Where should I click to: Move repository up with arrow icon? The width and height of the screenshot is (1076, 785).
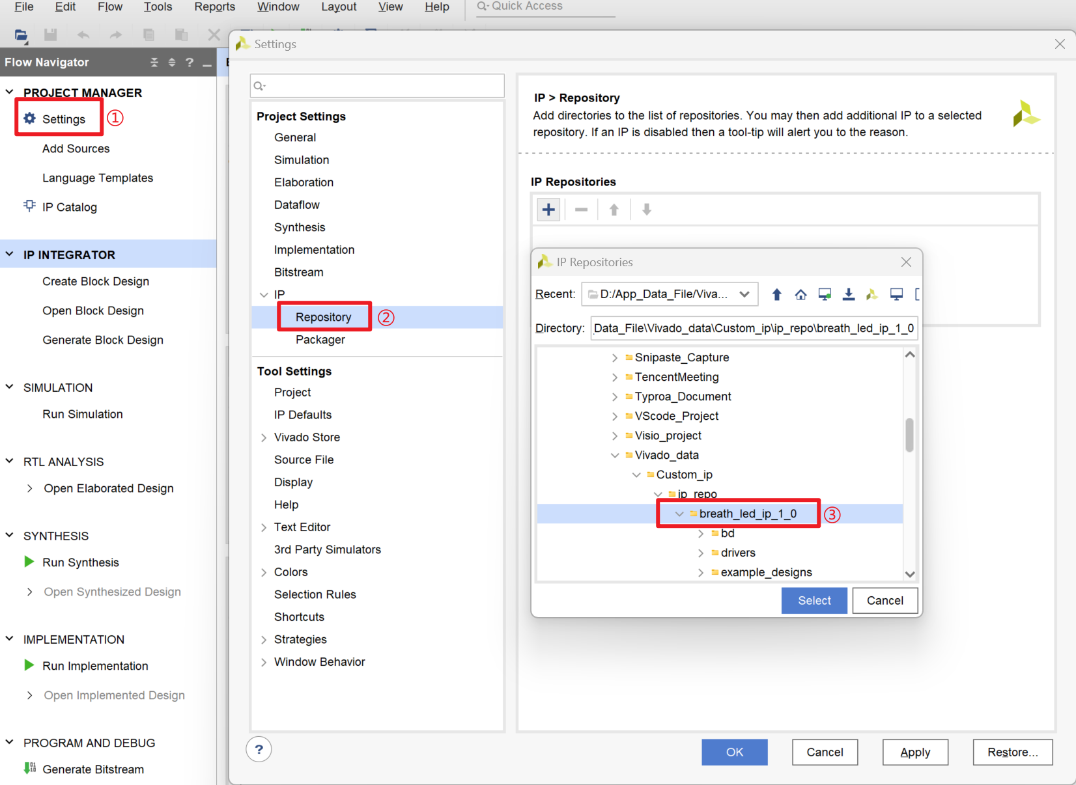coord(614,210)
